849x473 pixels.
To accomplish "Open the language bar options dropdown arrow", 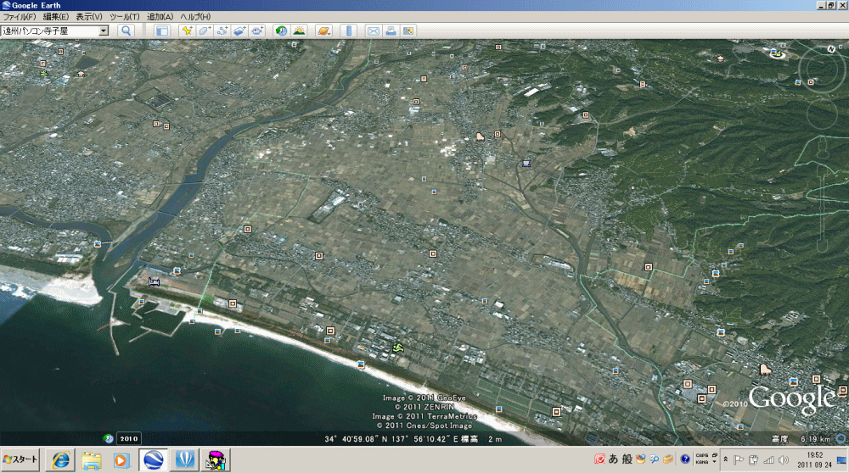I will tap(714, 462).
